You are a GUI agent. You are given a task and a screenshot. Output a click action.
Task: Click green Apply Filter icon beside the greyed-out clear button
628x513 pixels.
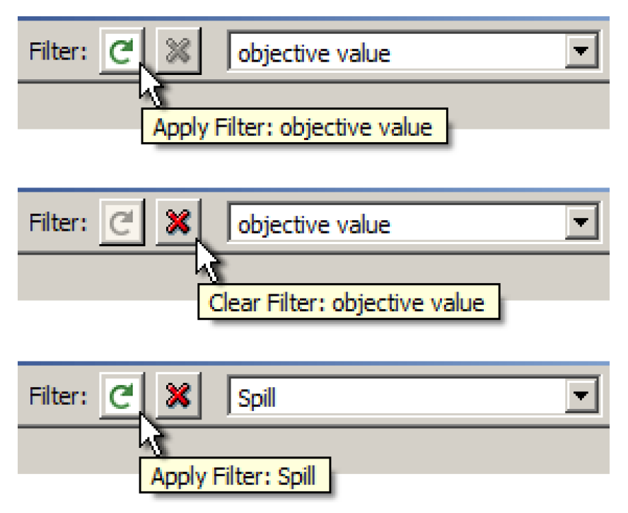click(x=122, y=52)
